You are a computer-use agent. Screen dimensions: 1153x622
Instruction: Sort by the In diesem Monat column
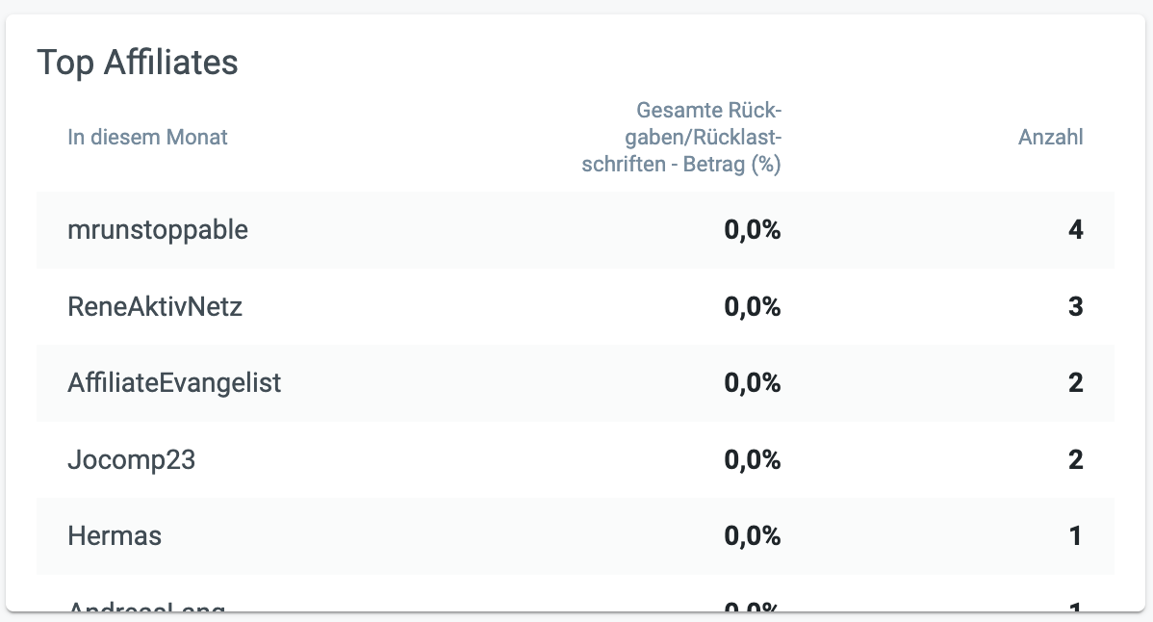coord(147,137)
